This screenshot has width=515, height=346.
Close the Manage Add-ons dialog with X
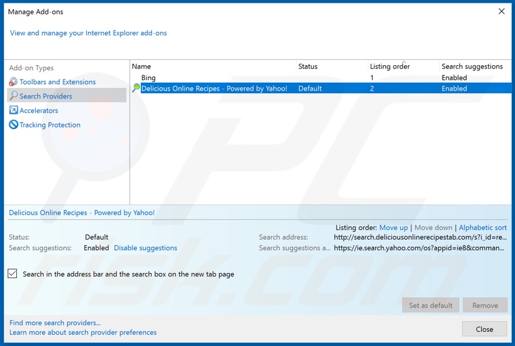(x=501, y=12)
